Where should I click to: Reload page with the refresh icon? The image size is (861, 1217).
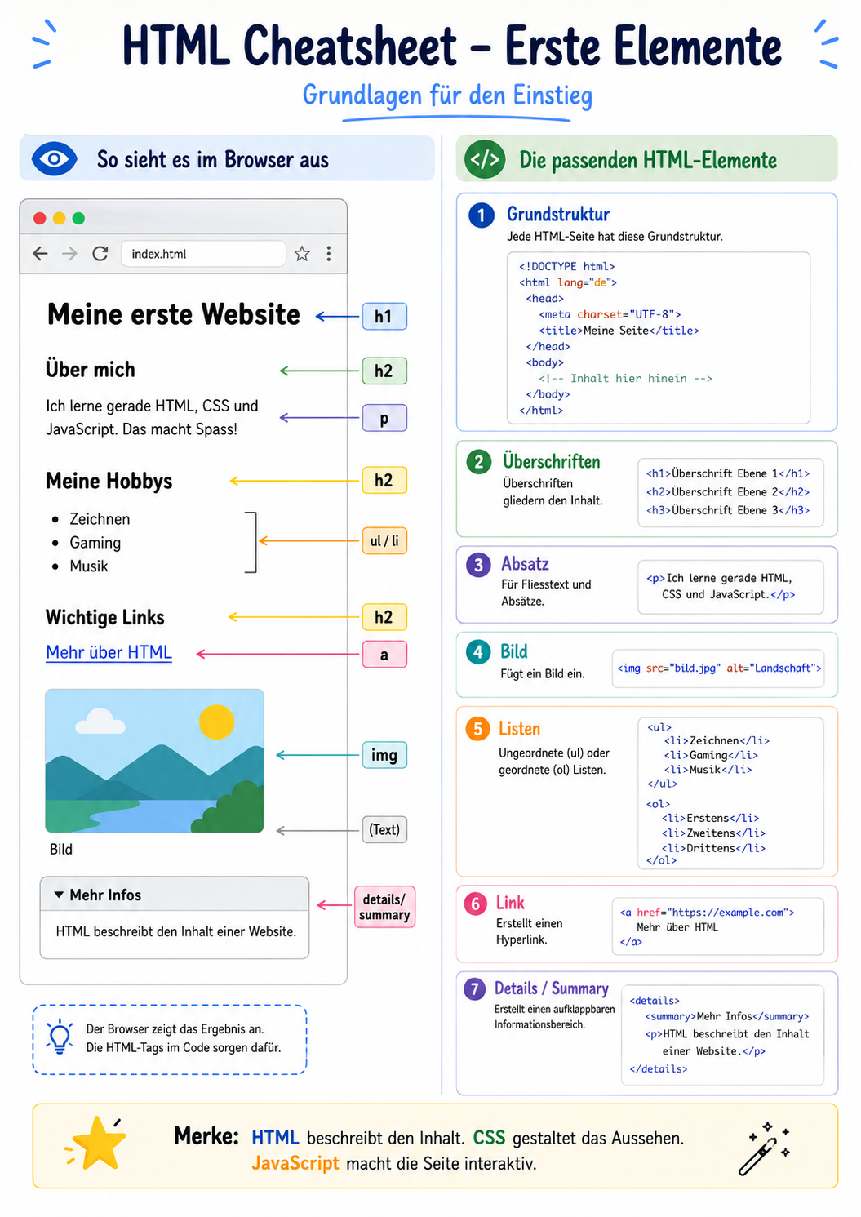[x=100, y=254]
